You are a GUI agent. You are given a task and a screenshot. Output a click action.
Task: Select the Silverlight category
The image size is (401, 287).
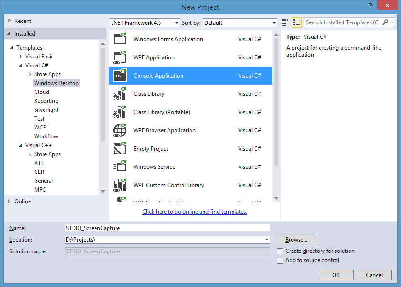(46, 110)
